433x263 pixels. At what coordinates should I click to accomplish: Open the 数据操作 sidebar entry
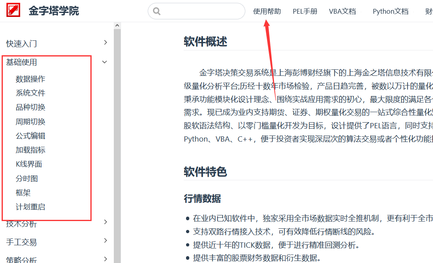30,79
